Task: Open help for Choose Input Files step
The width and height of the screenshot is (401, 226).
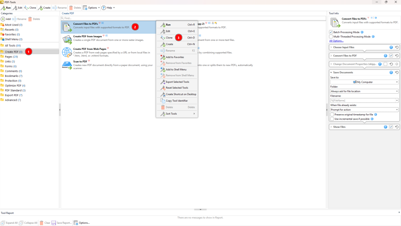Action: 391,47
